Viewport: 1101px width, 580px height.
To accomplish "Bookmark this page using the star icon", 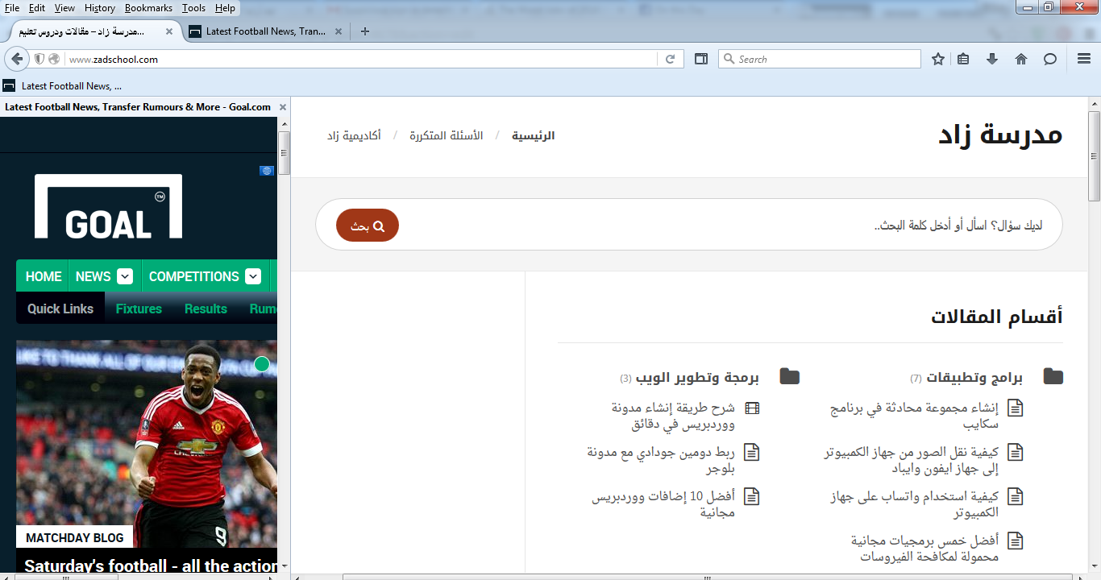I will 937,58.
